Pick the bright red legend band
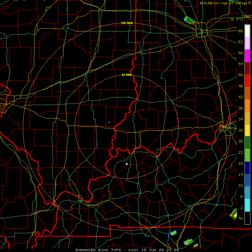The width and height of the screenshot is (252, 252). coord(247,81)
